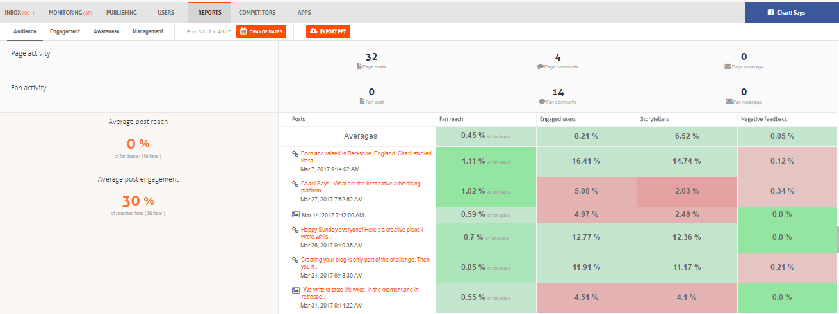Switch to the Engagement sub-tab
Viewport: 839px width, 314px height.
(65, 31)
